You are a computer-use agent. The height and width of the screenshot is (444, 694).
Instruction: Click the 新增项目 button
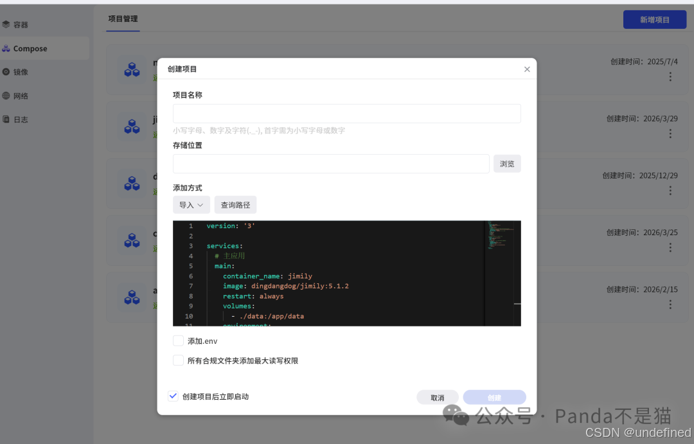[655, 19]
